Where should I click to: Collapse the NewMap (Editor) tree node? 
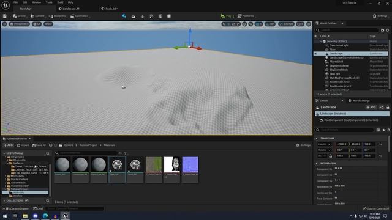pos(321,42)
